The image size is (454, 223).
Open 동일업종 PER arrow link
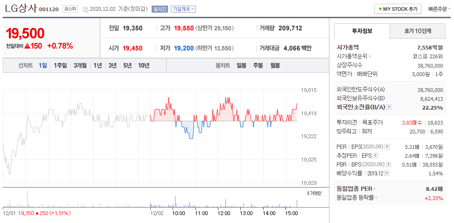point(374,189)
